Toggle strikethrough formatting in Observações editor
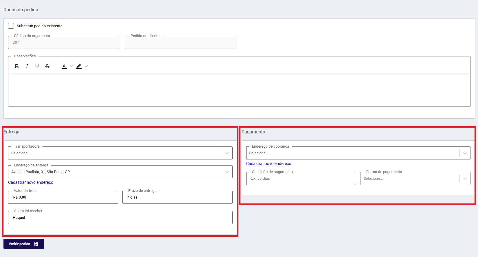The image size is (478, 257). point(47,66)
